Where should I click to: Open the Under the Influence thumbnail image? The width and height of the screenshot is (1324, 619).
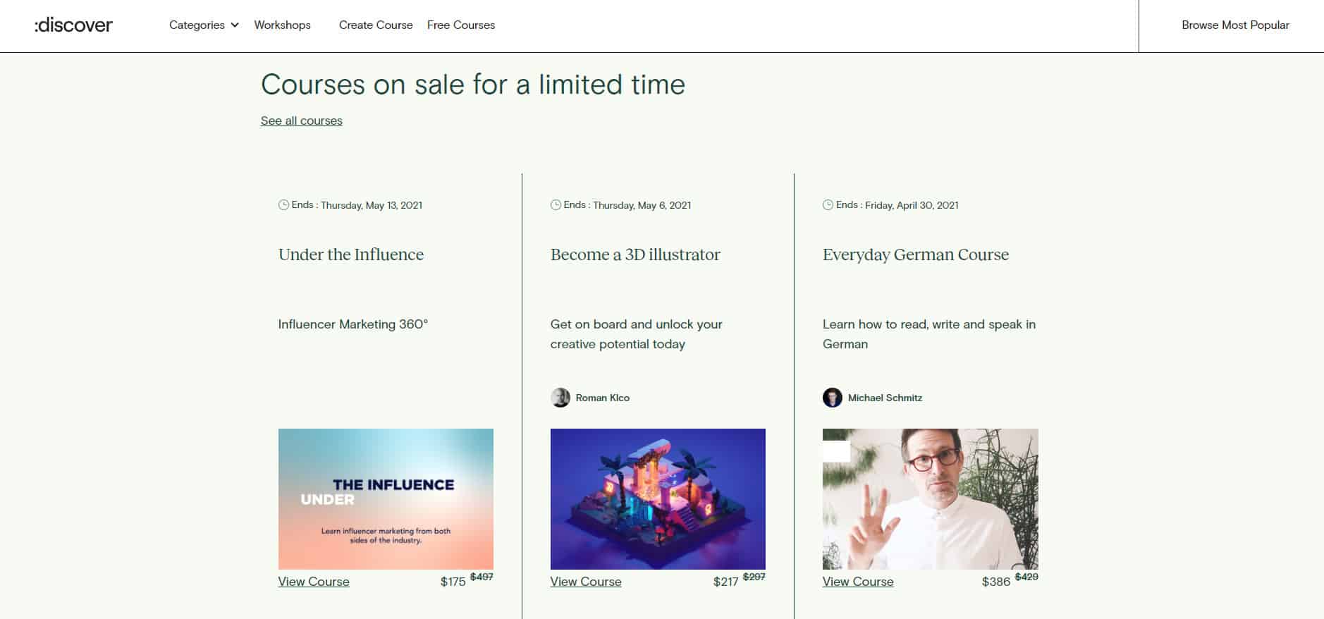tap(386, 498)
